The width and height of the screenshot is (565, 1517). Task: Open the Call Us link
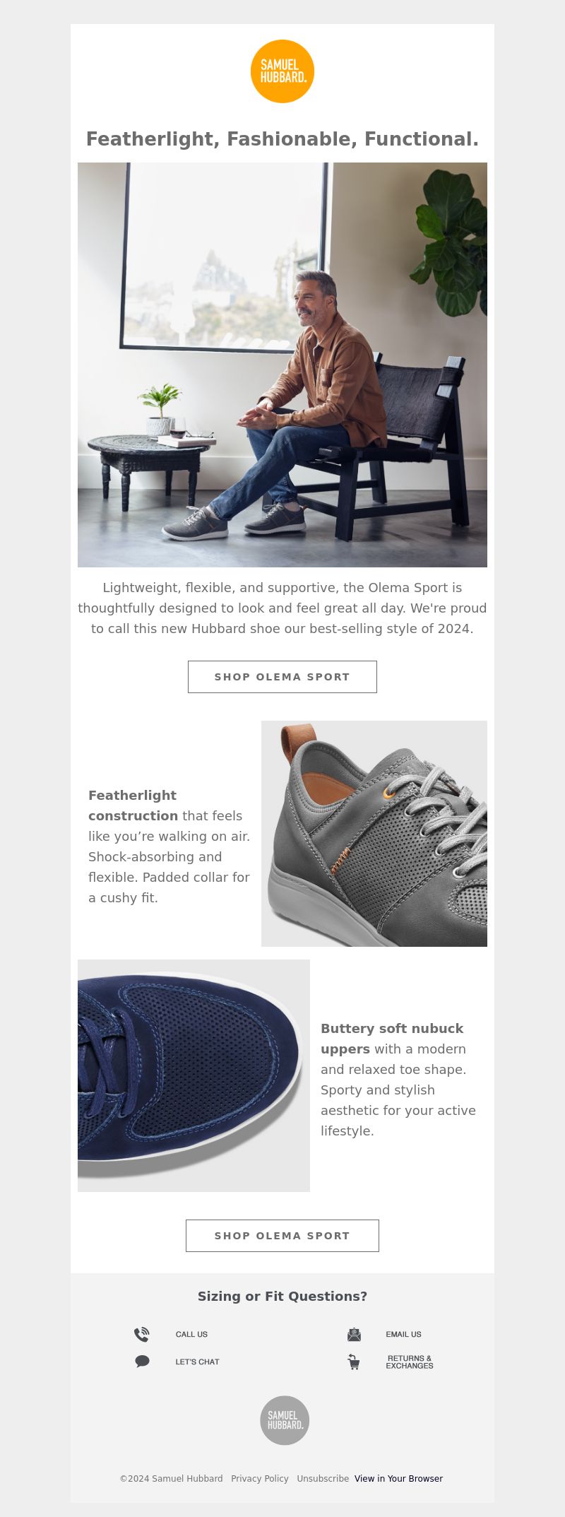pos(191,1334)
